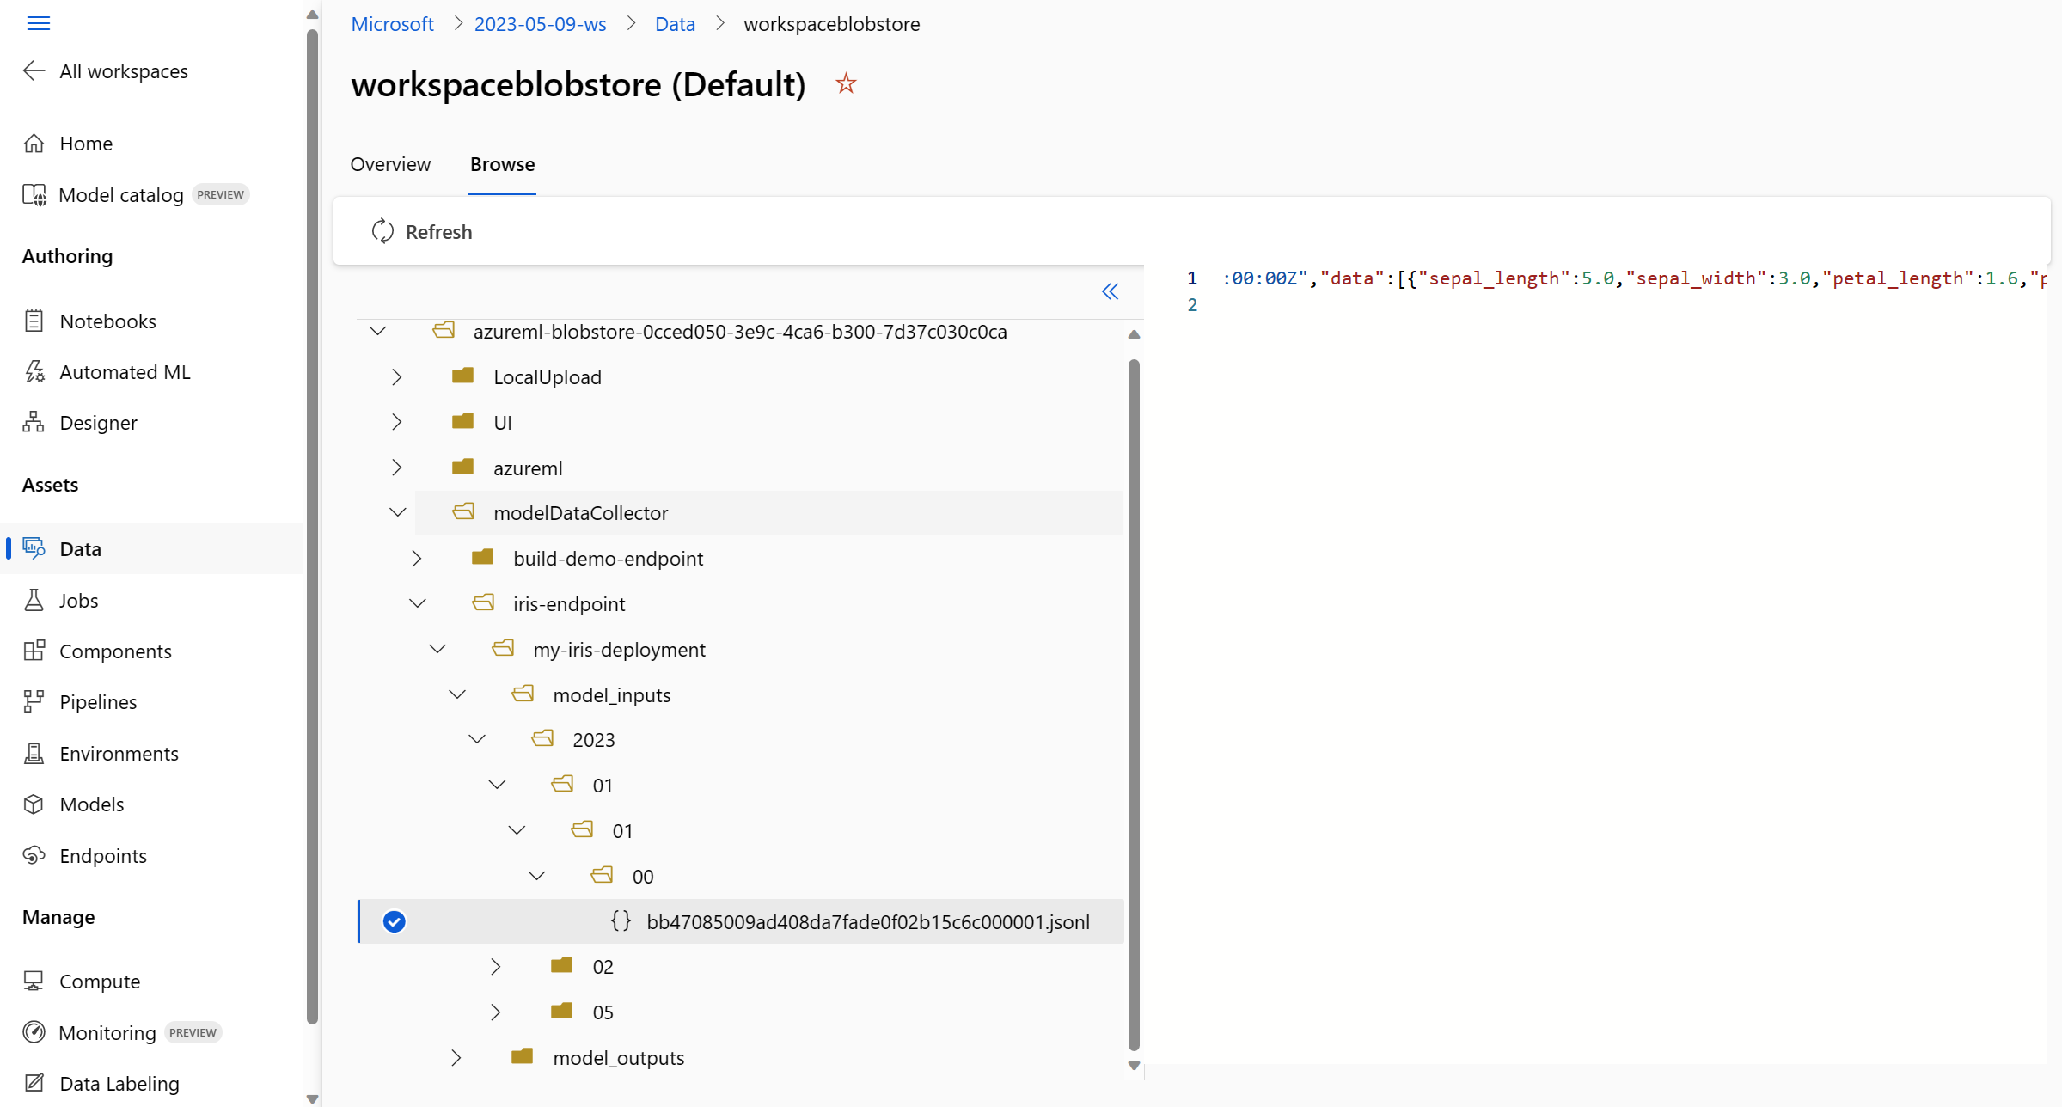Switch to the Overview tab

point(390,164)
